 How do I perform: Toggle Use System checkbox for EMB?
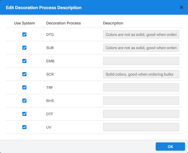coord(24,61)
